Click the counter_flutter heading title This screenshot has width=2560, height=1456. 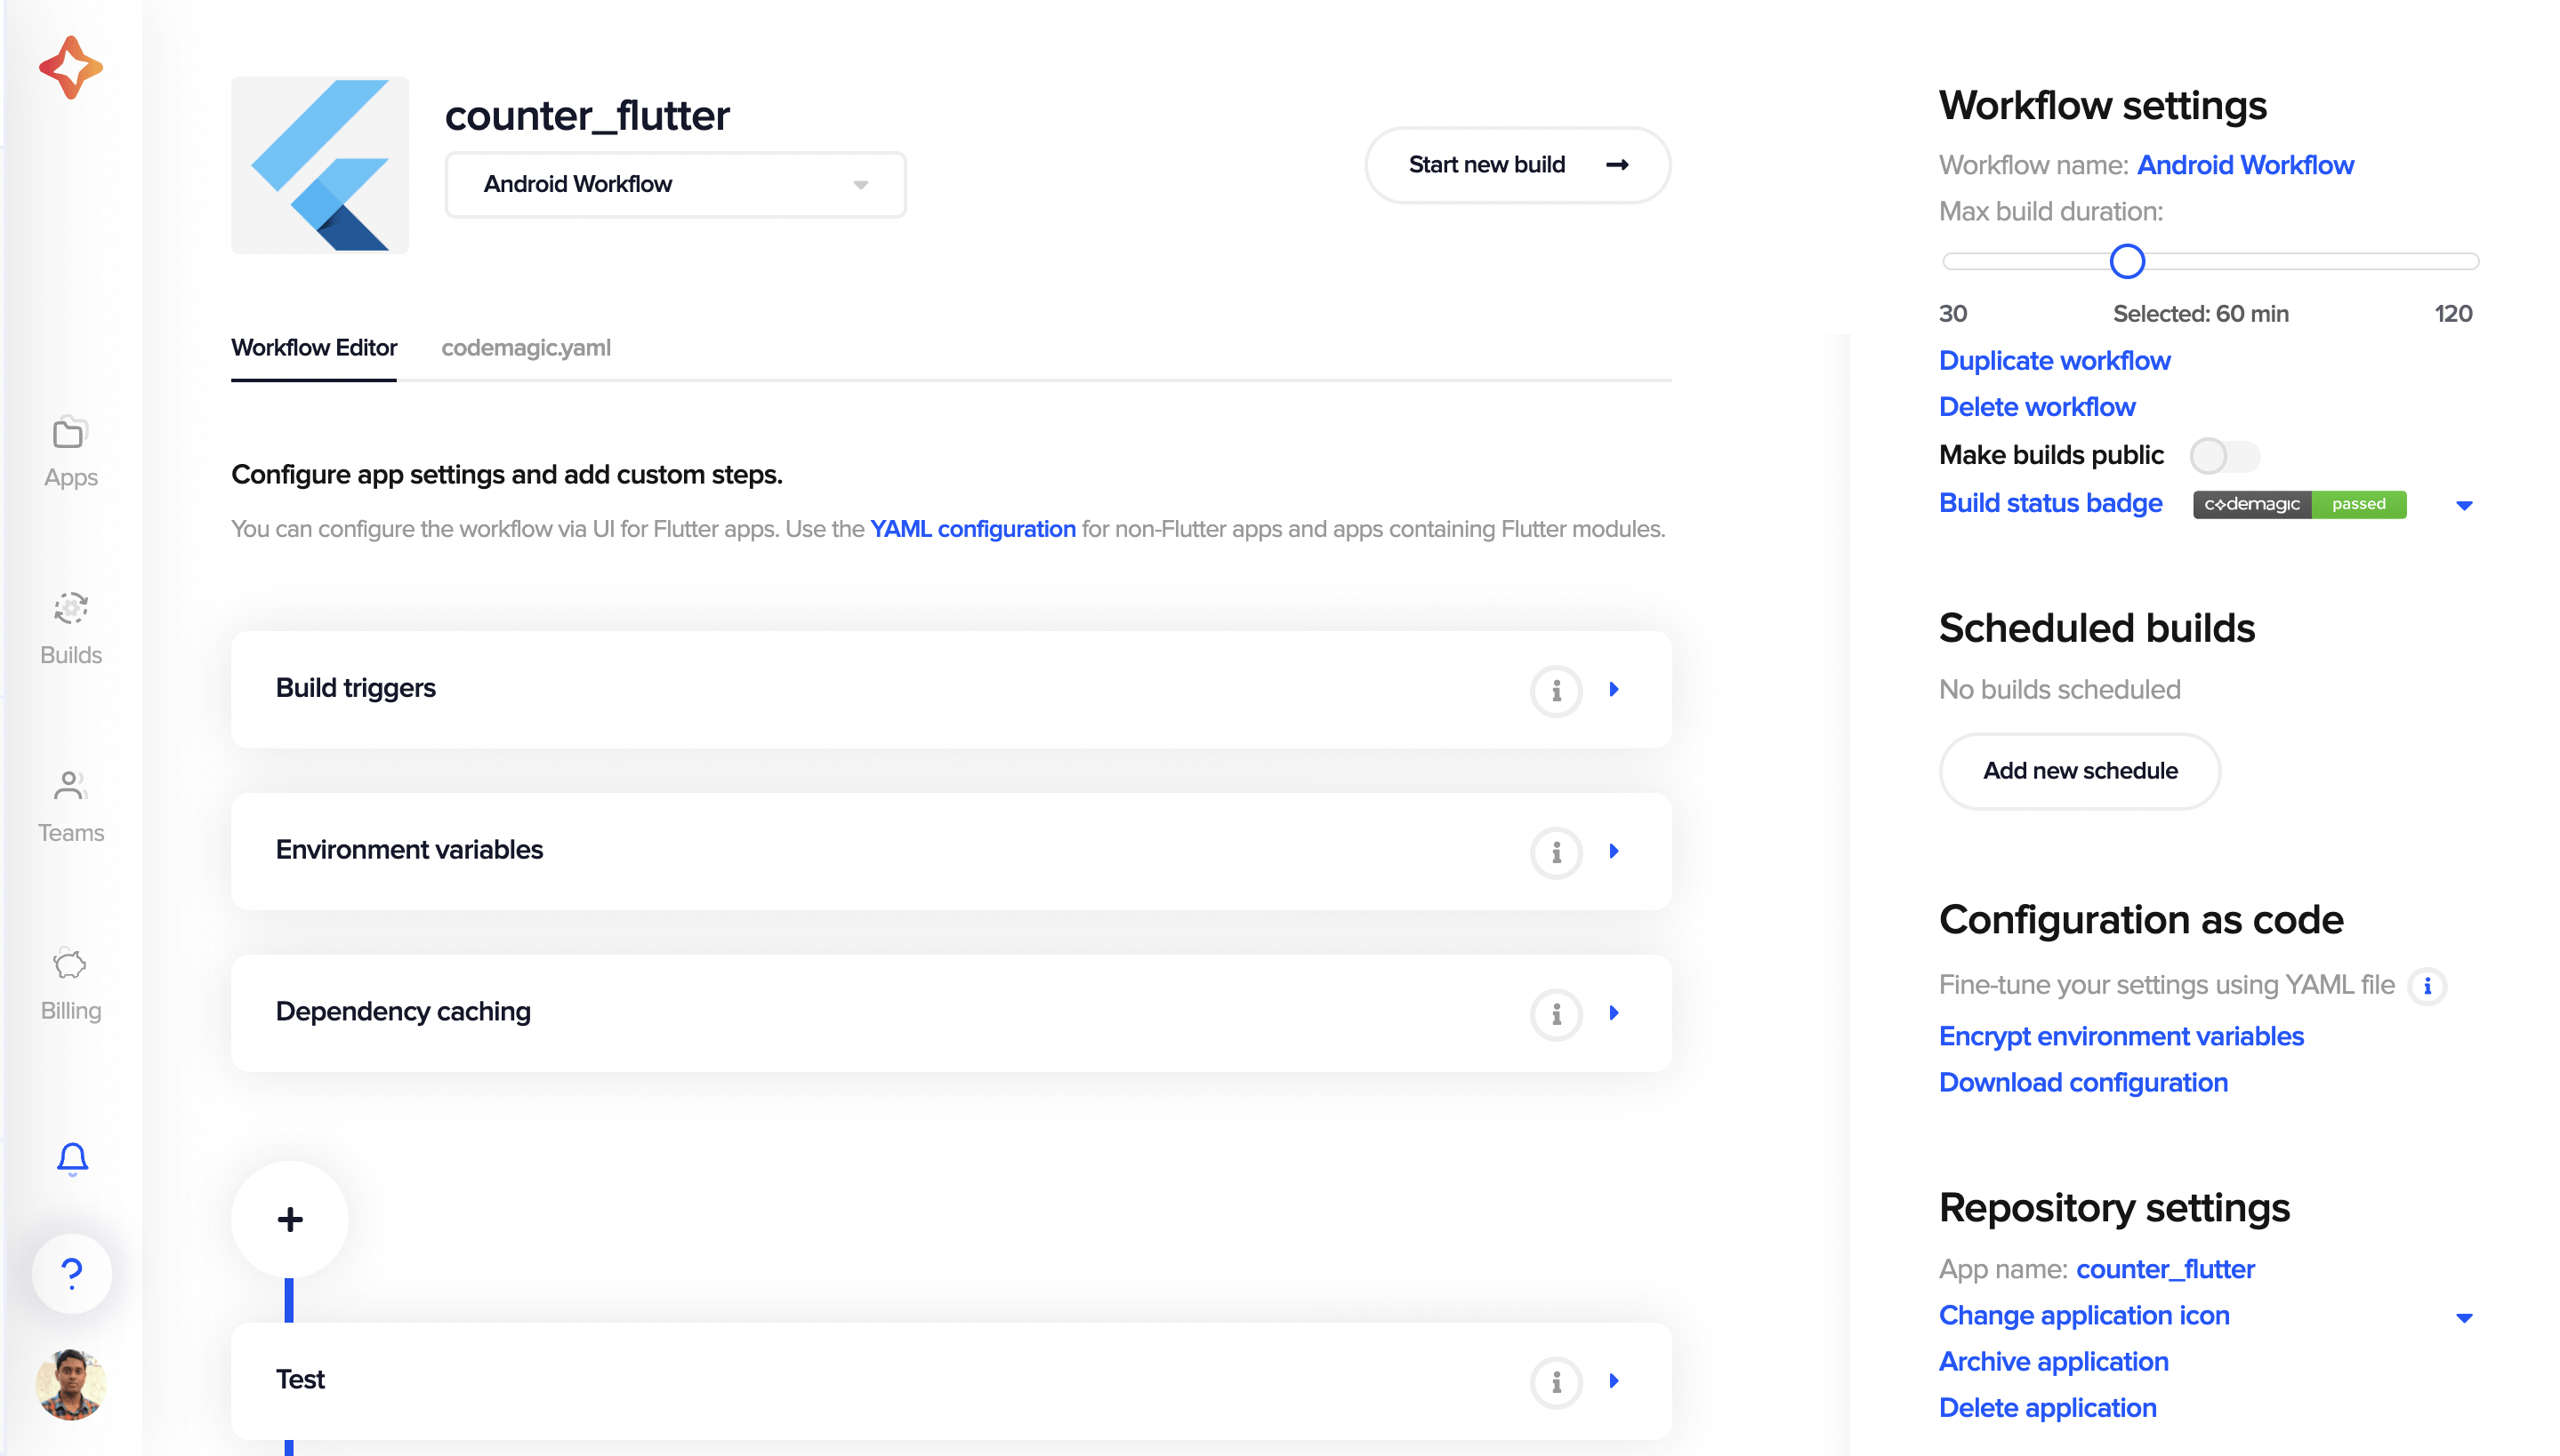click(587, 116)
